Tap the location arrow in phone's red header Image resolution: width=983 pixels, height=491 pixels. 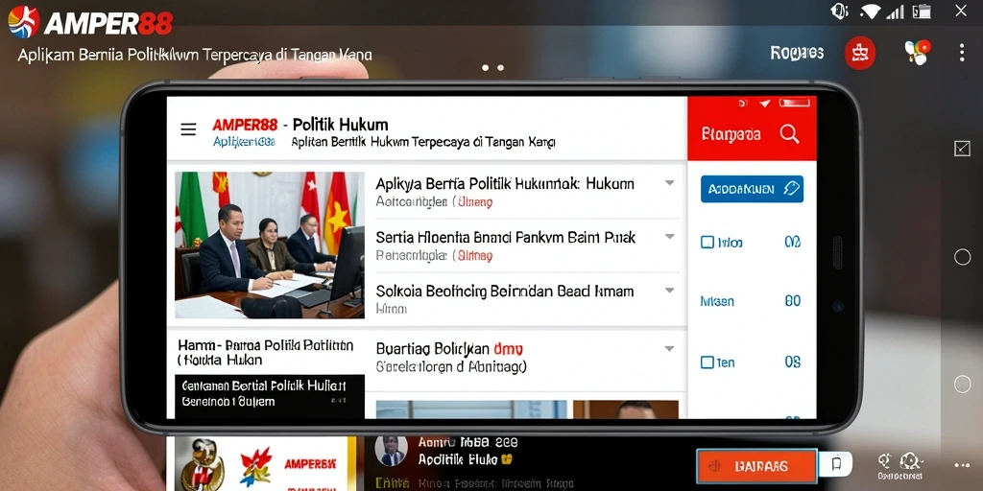pyautogui.click(x=764, y=104)
